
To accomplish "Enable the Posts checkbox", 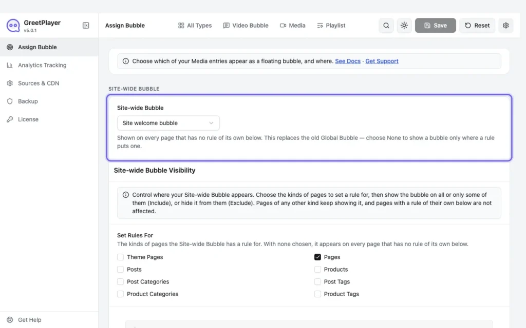I will [x=120, y=270].
